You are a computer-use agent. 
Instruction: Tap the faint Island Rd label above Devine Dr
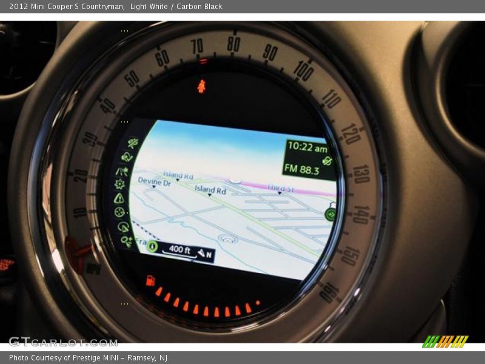(x=178, y=175)
